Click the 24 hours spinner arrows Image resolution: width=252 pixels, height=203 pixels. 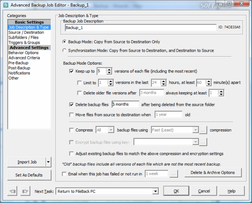(x=164, y=83)
